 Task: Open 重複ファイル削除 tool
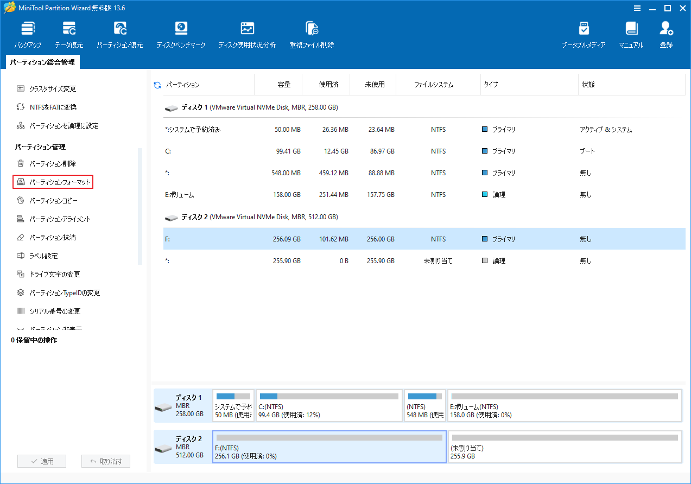[312, 35]
